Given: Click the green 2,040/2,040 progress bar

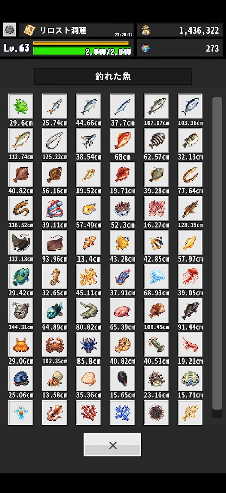Looking at the screenshot, I should point(82,51).
